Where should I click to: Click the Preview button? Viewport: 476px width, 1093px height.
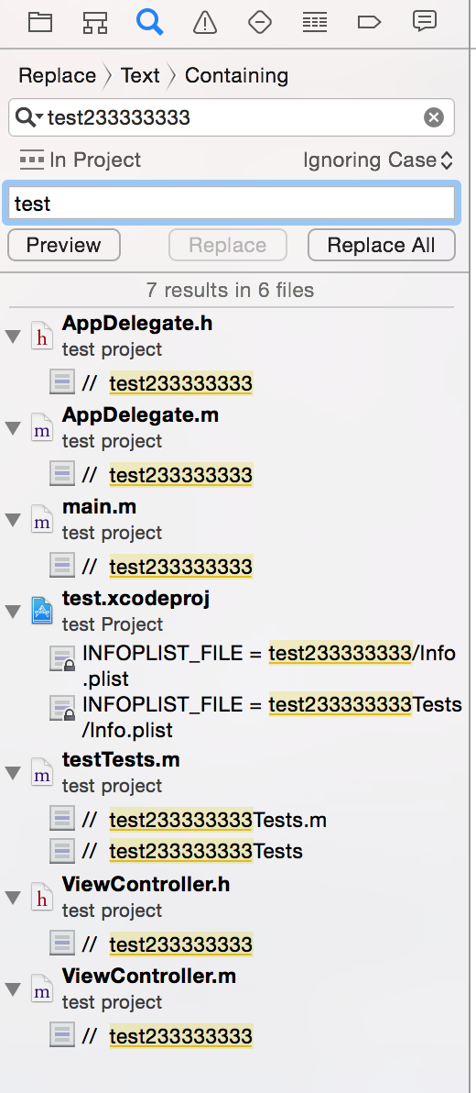(64, 246)
